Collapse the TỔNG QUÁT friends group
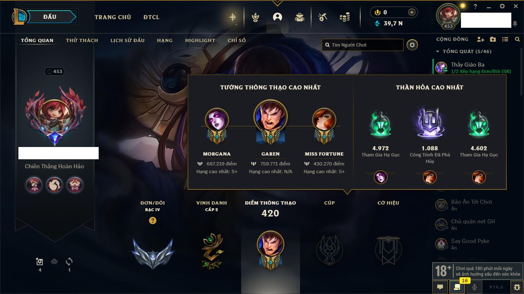The image size is (524, 294). (x=464, y=51)
